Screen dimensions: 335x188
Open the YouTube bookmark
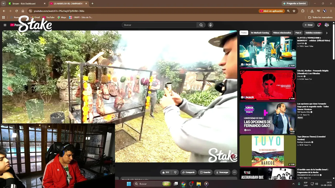[x=48, y=17]
